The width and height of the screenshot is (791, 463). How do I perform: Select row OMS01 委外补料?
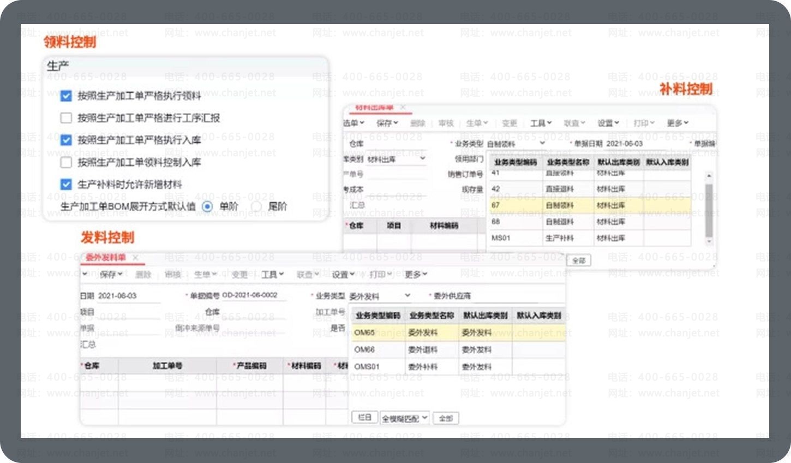click(x=458, y=366)
